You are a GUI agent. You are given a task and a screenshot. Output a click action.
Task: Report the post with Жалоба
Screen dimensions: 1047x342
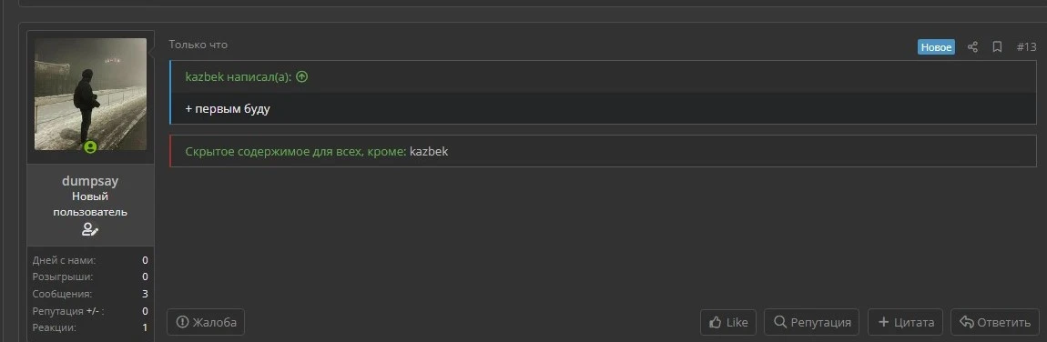207,323
